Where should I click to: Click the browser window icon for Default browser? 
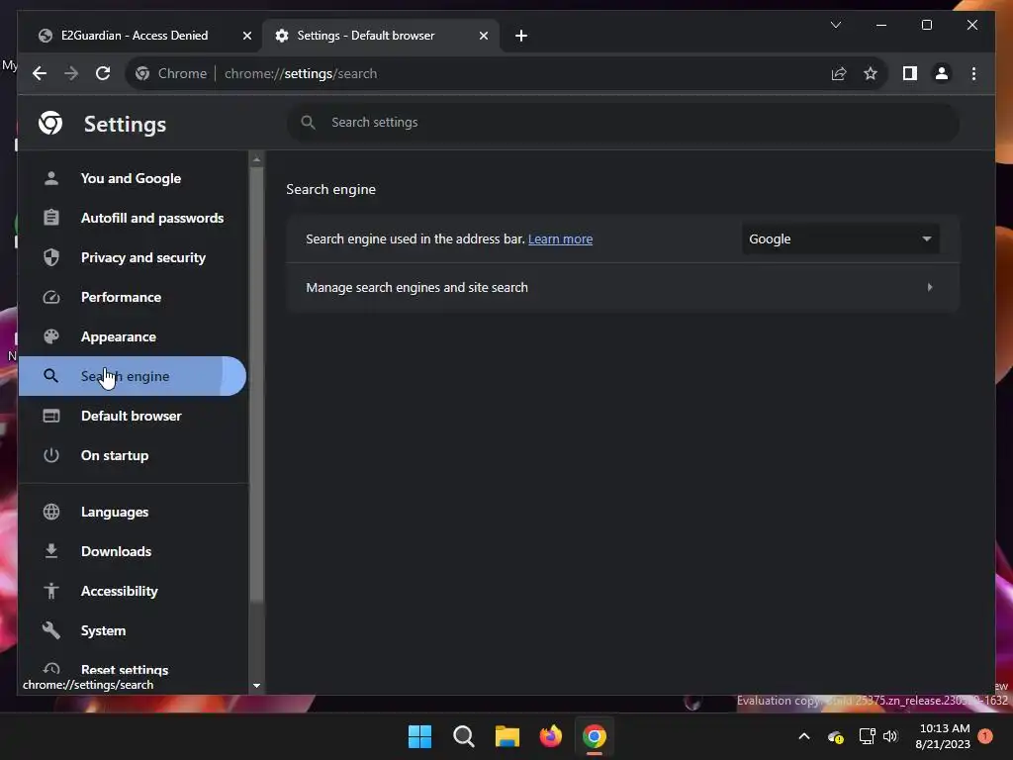(51, 416)
